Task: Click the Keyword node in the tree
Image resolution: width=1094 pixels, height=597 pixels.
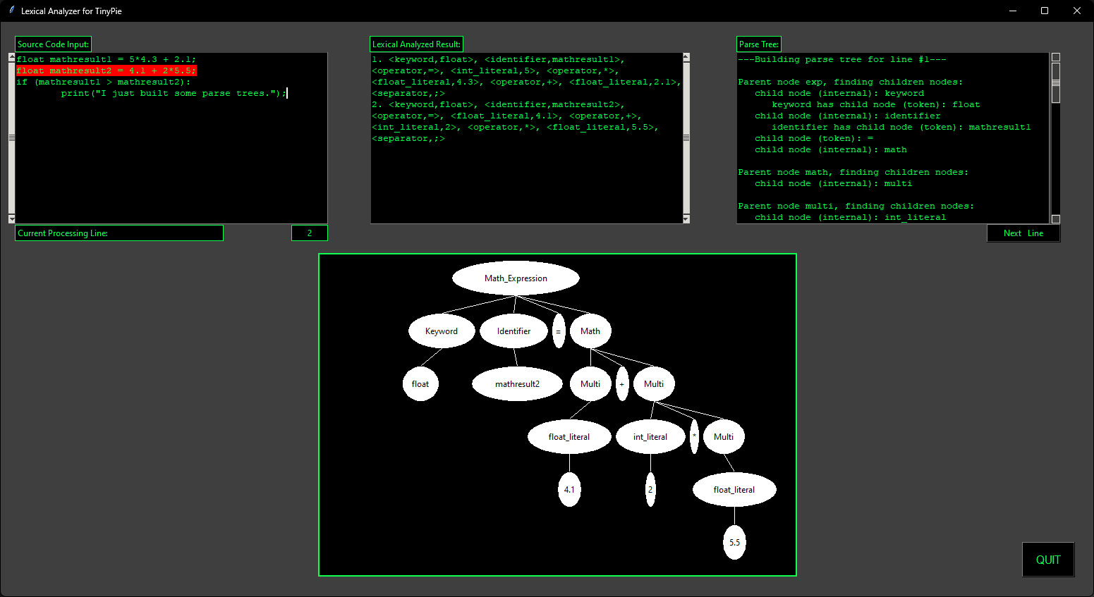Action: pos(442,331)
